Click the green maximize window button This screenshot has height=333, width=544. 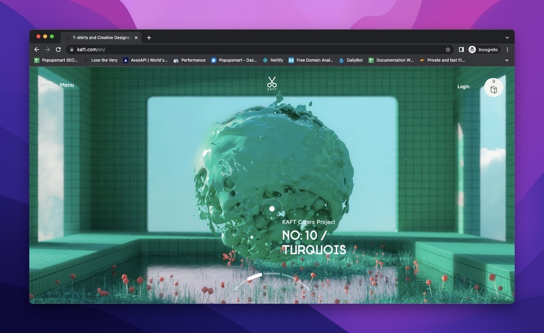(x=52, y=37)
